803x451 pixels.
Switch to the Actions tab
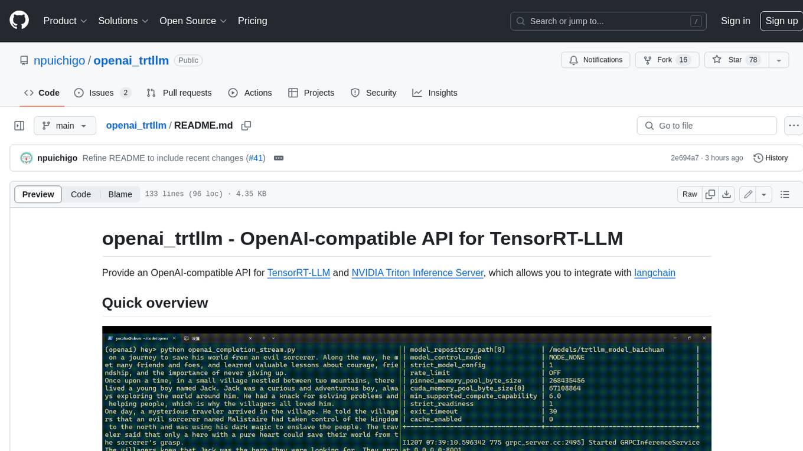tap(250, 93)
